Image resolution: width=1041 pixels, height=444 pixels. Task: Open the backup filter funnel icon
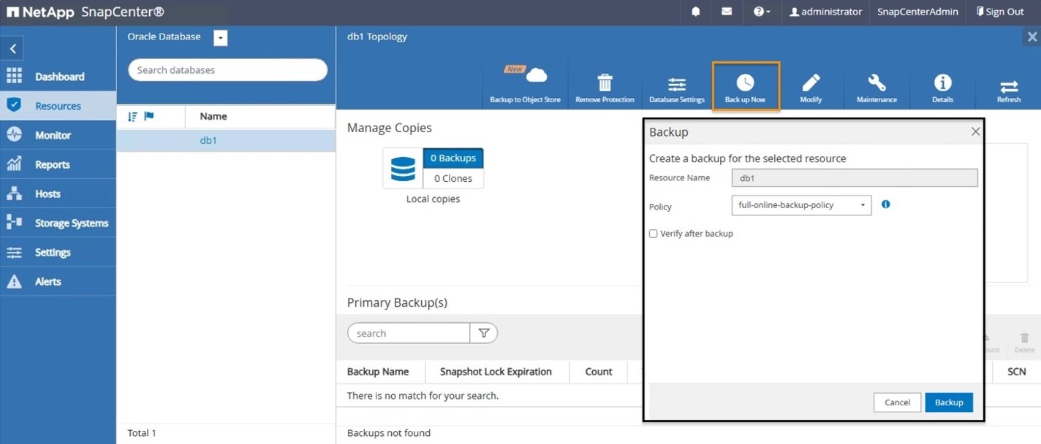(484, 333)
